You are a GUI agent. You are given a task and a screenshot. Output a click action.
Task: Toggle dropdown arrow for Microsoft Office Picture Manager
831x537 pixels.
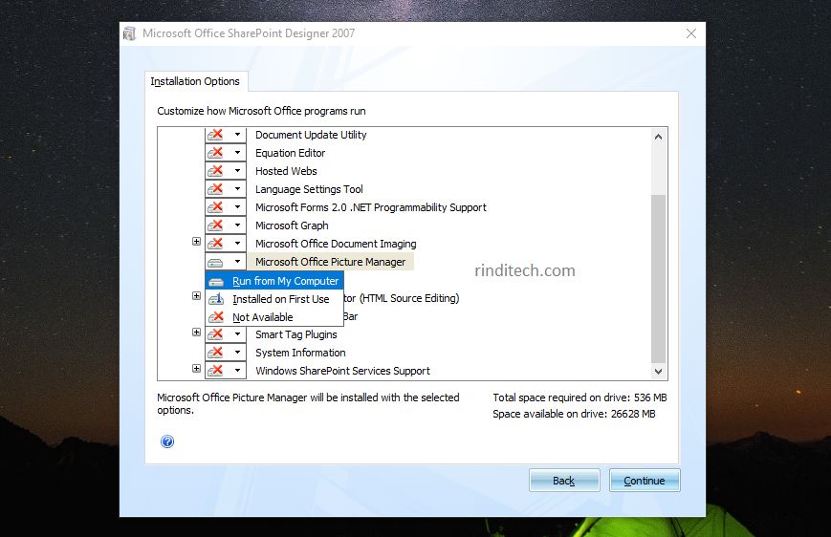coord(237,262)
